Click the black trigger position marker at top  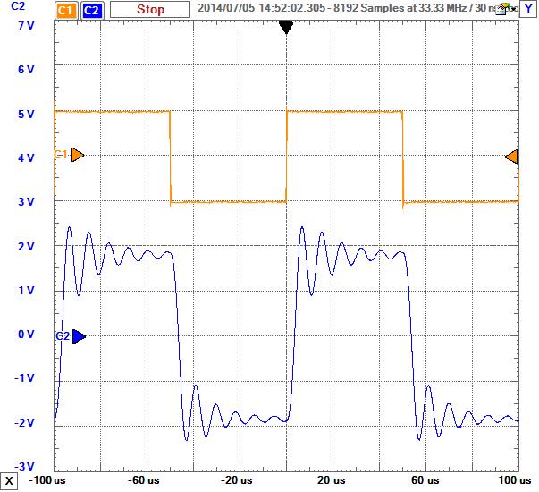coord(286,28)
